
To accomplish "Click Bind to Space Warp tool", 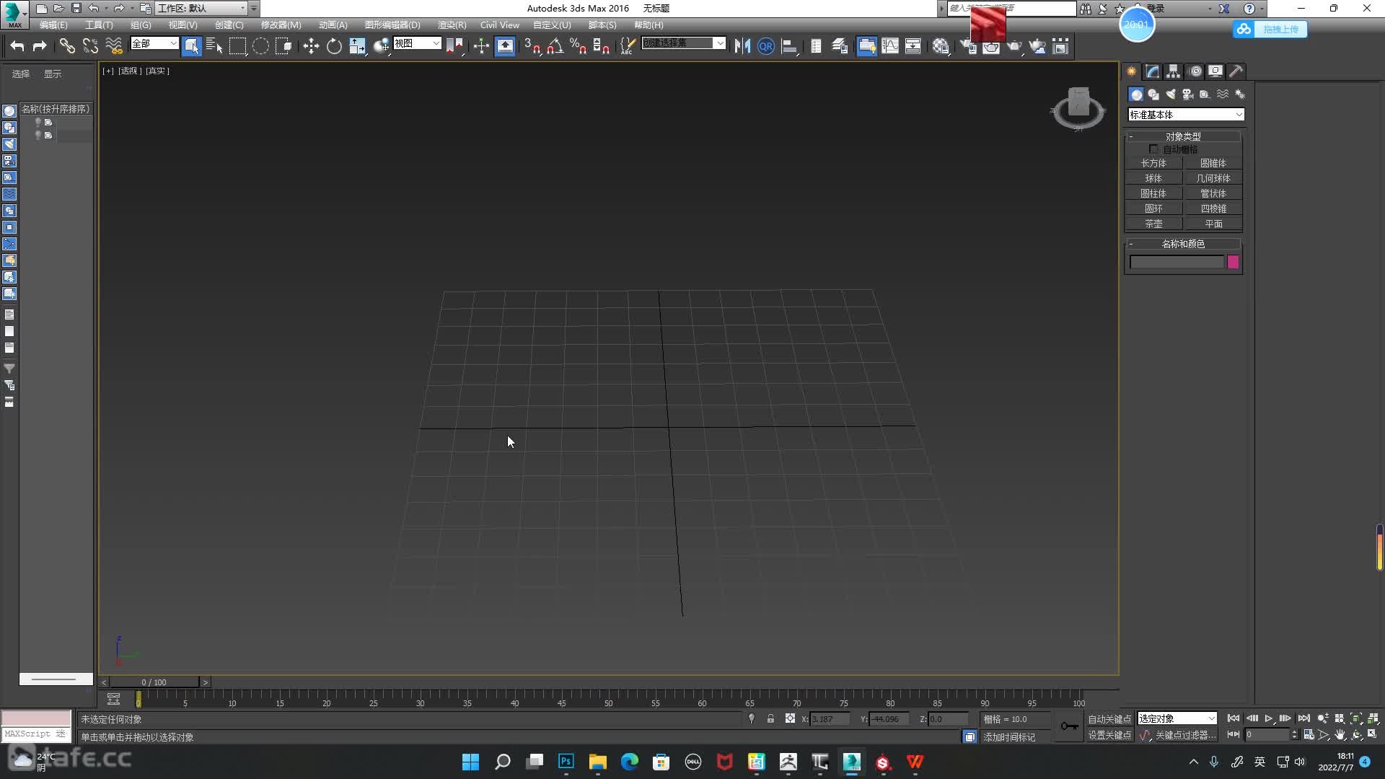I will (114, 46).
